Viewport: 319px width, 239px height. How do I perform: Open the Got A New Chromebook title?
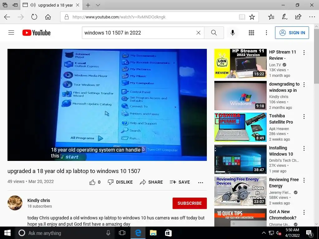(283, 215)
